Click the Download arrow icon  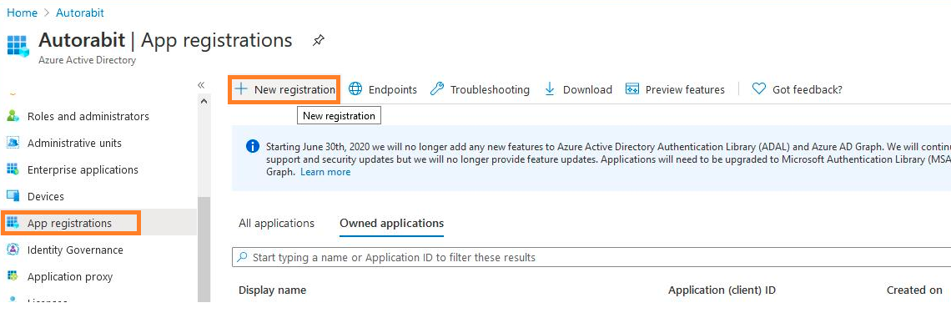click(x=550, y=89)
